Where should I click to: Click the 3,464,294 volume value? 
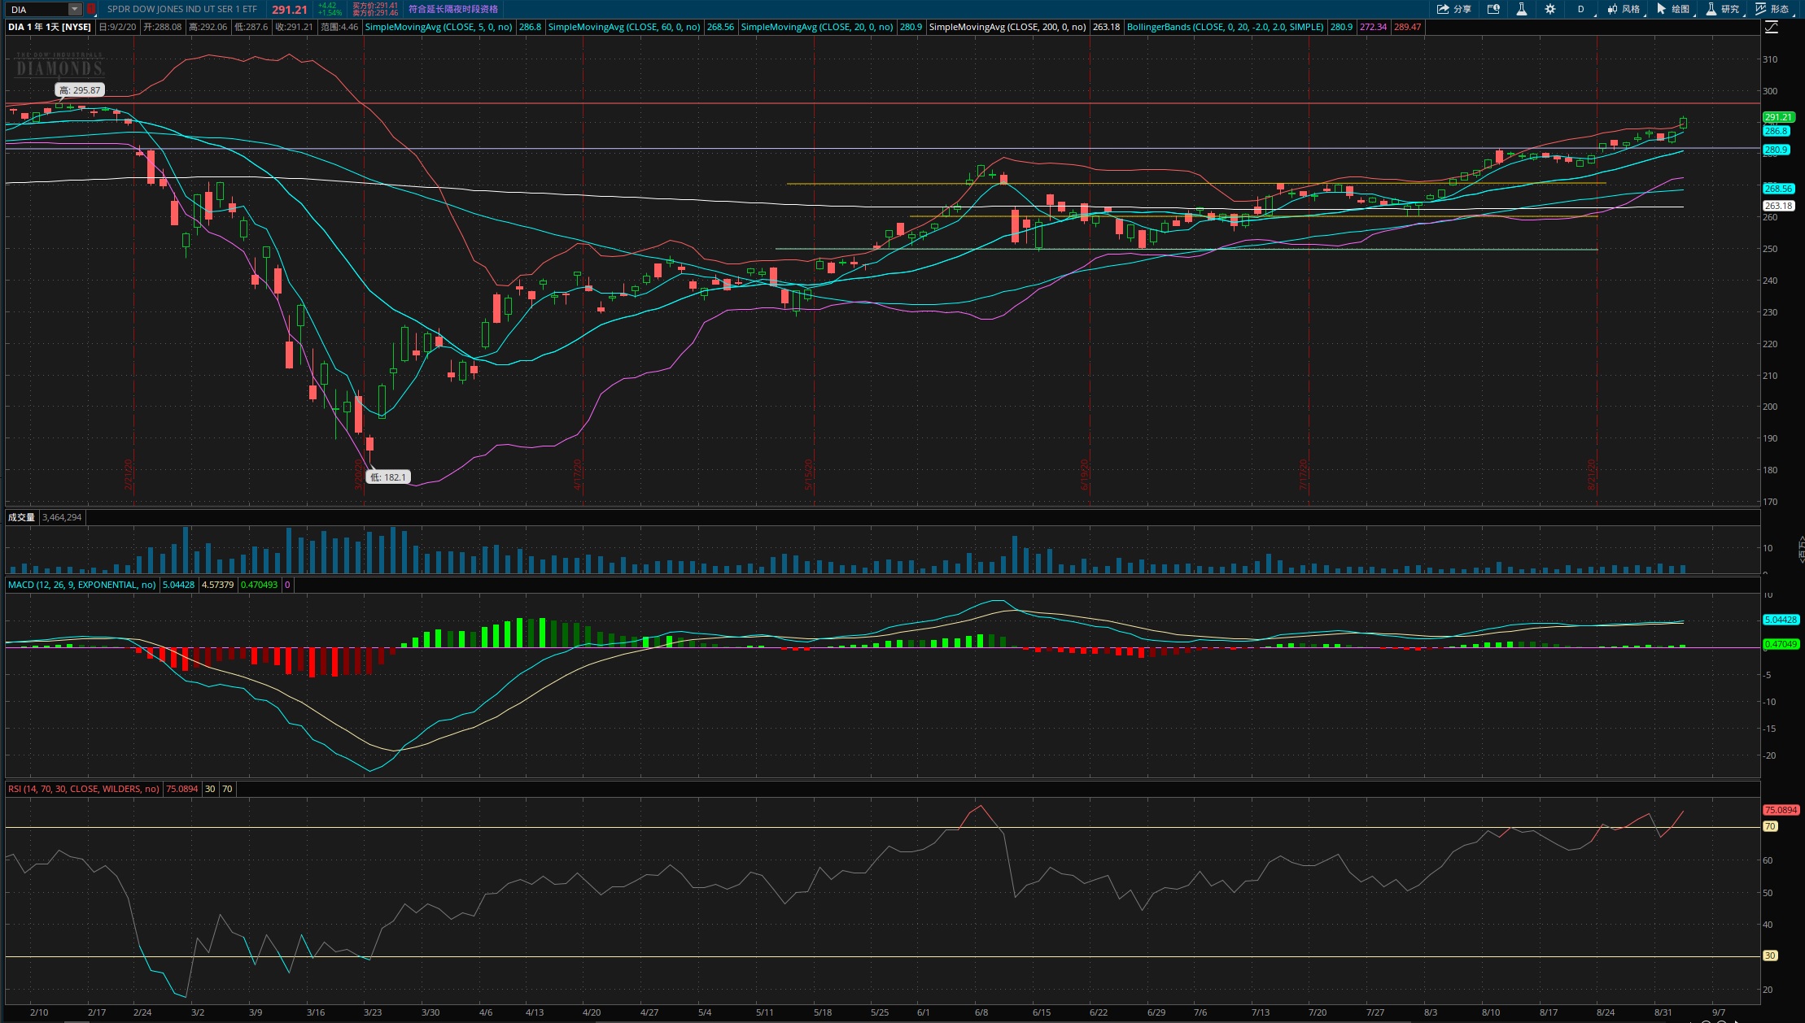[x=62, y=517]
